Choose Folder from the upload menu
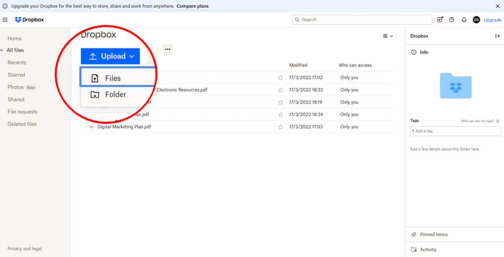 pyautogui.click(x=115, y=95)
